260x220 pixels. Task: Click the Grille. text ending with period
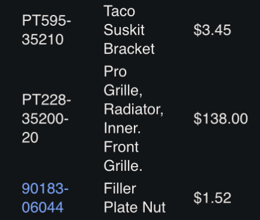(x=123, y=166)
